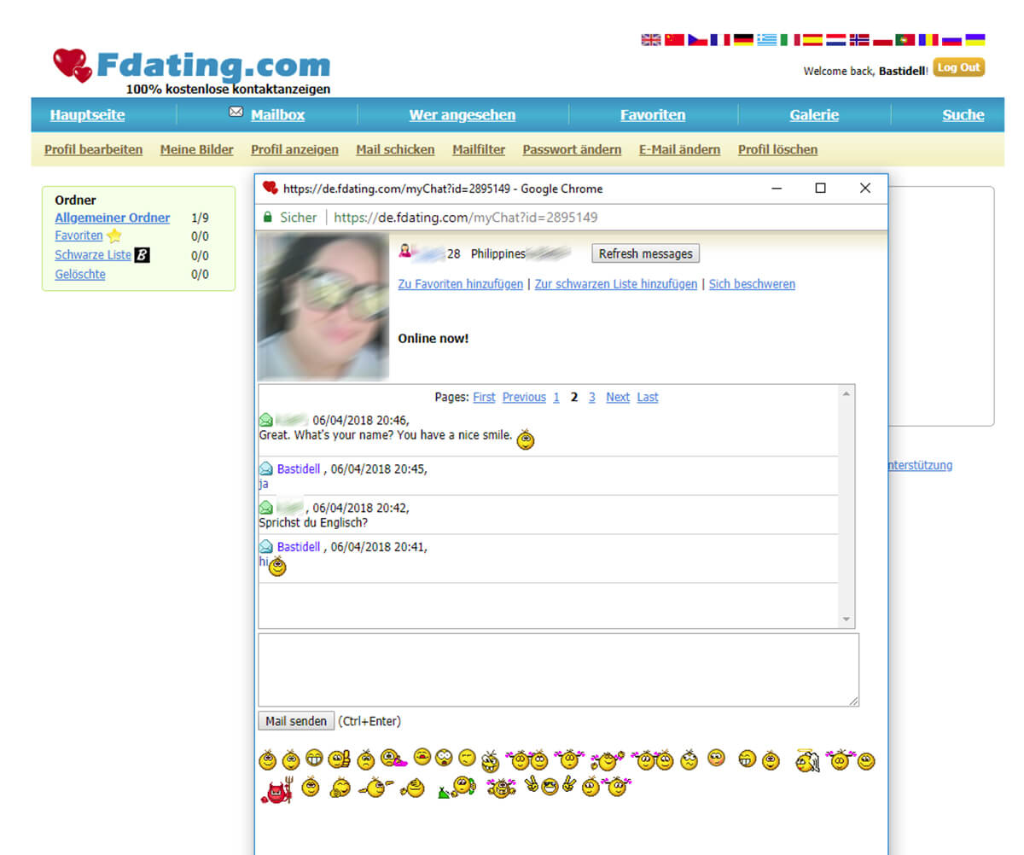Add user via Zu Favoriten hinzufügen
This screenshot has width=1024, height=855.
pos(461,284)
